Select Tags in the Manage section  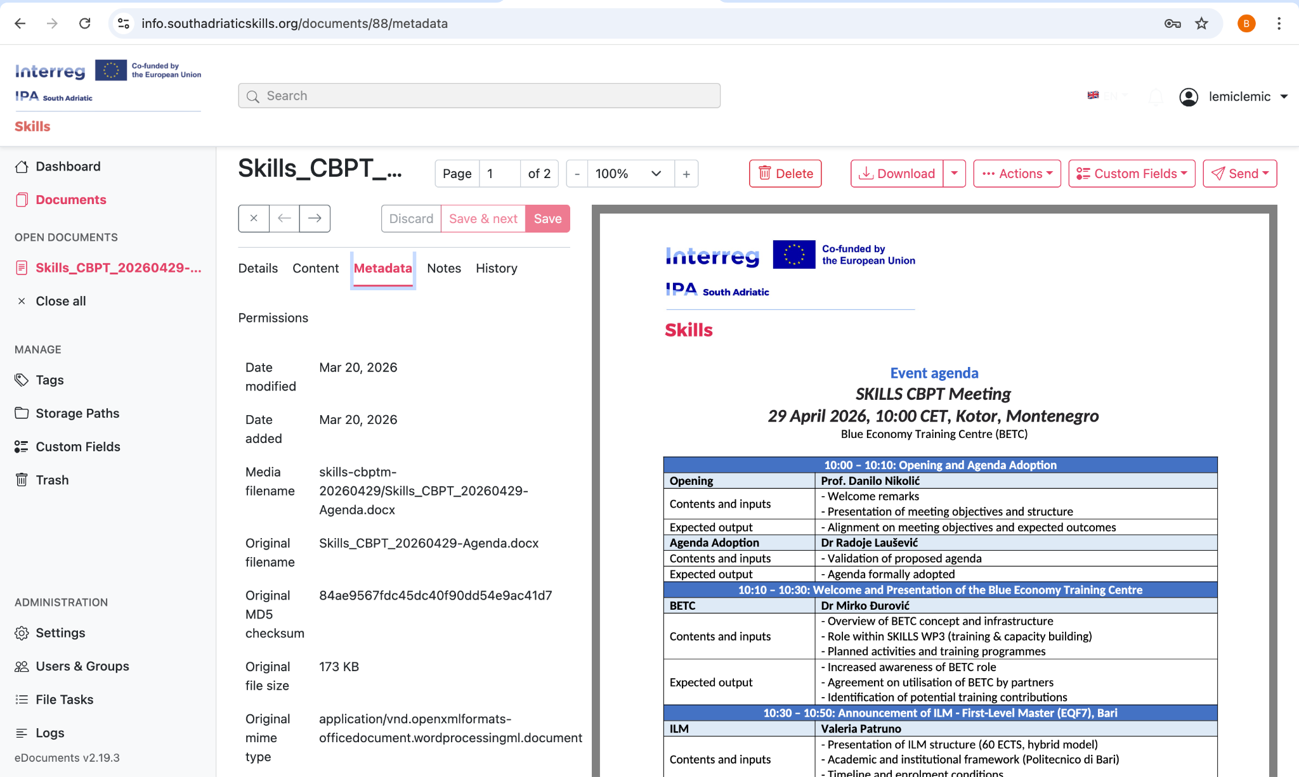[48, 380]
